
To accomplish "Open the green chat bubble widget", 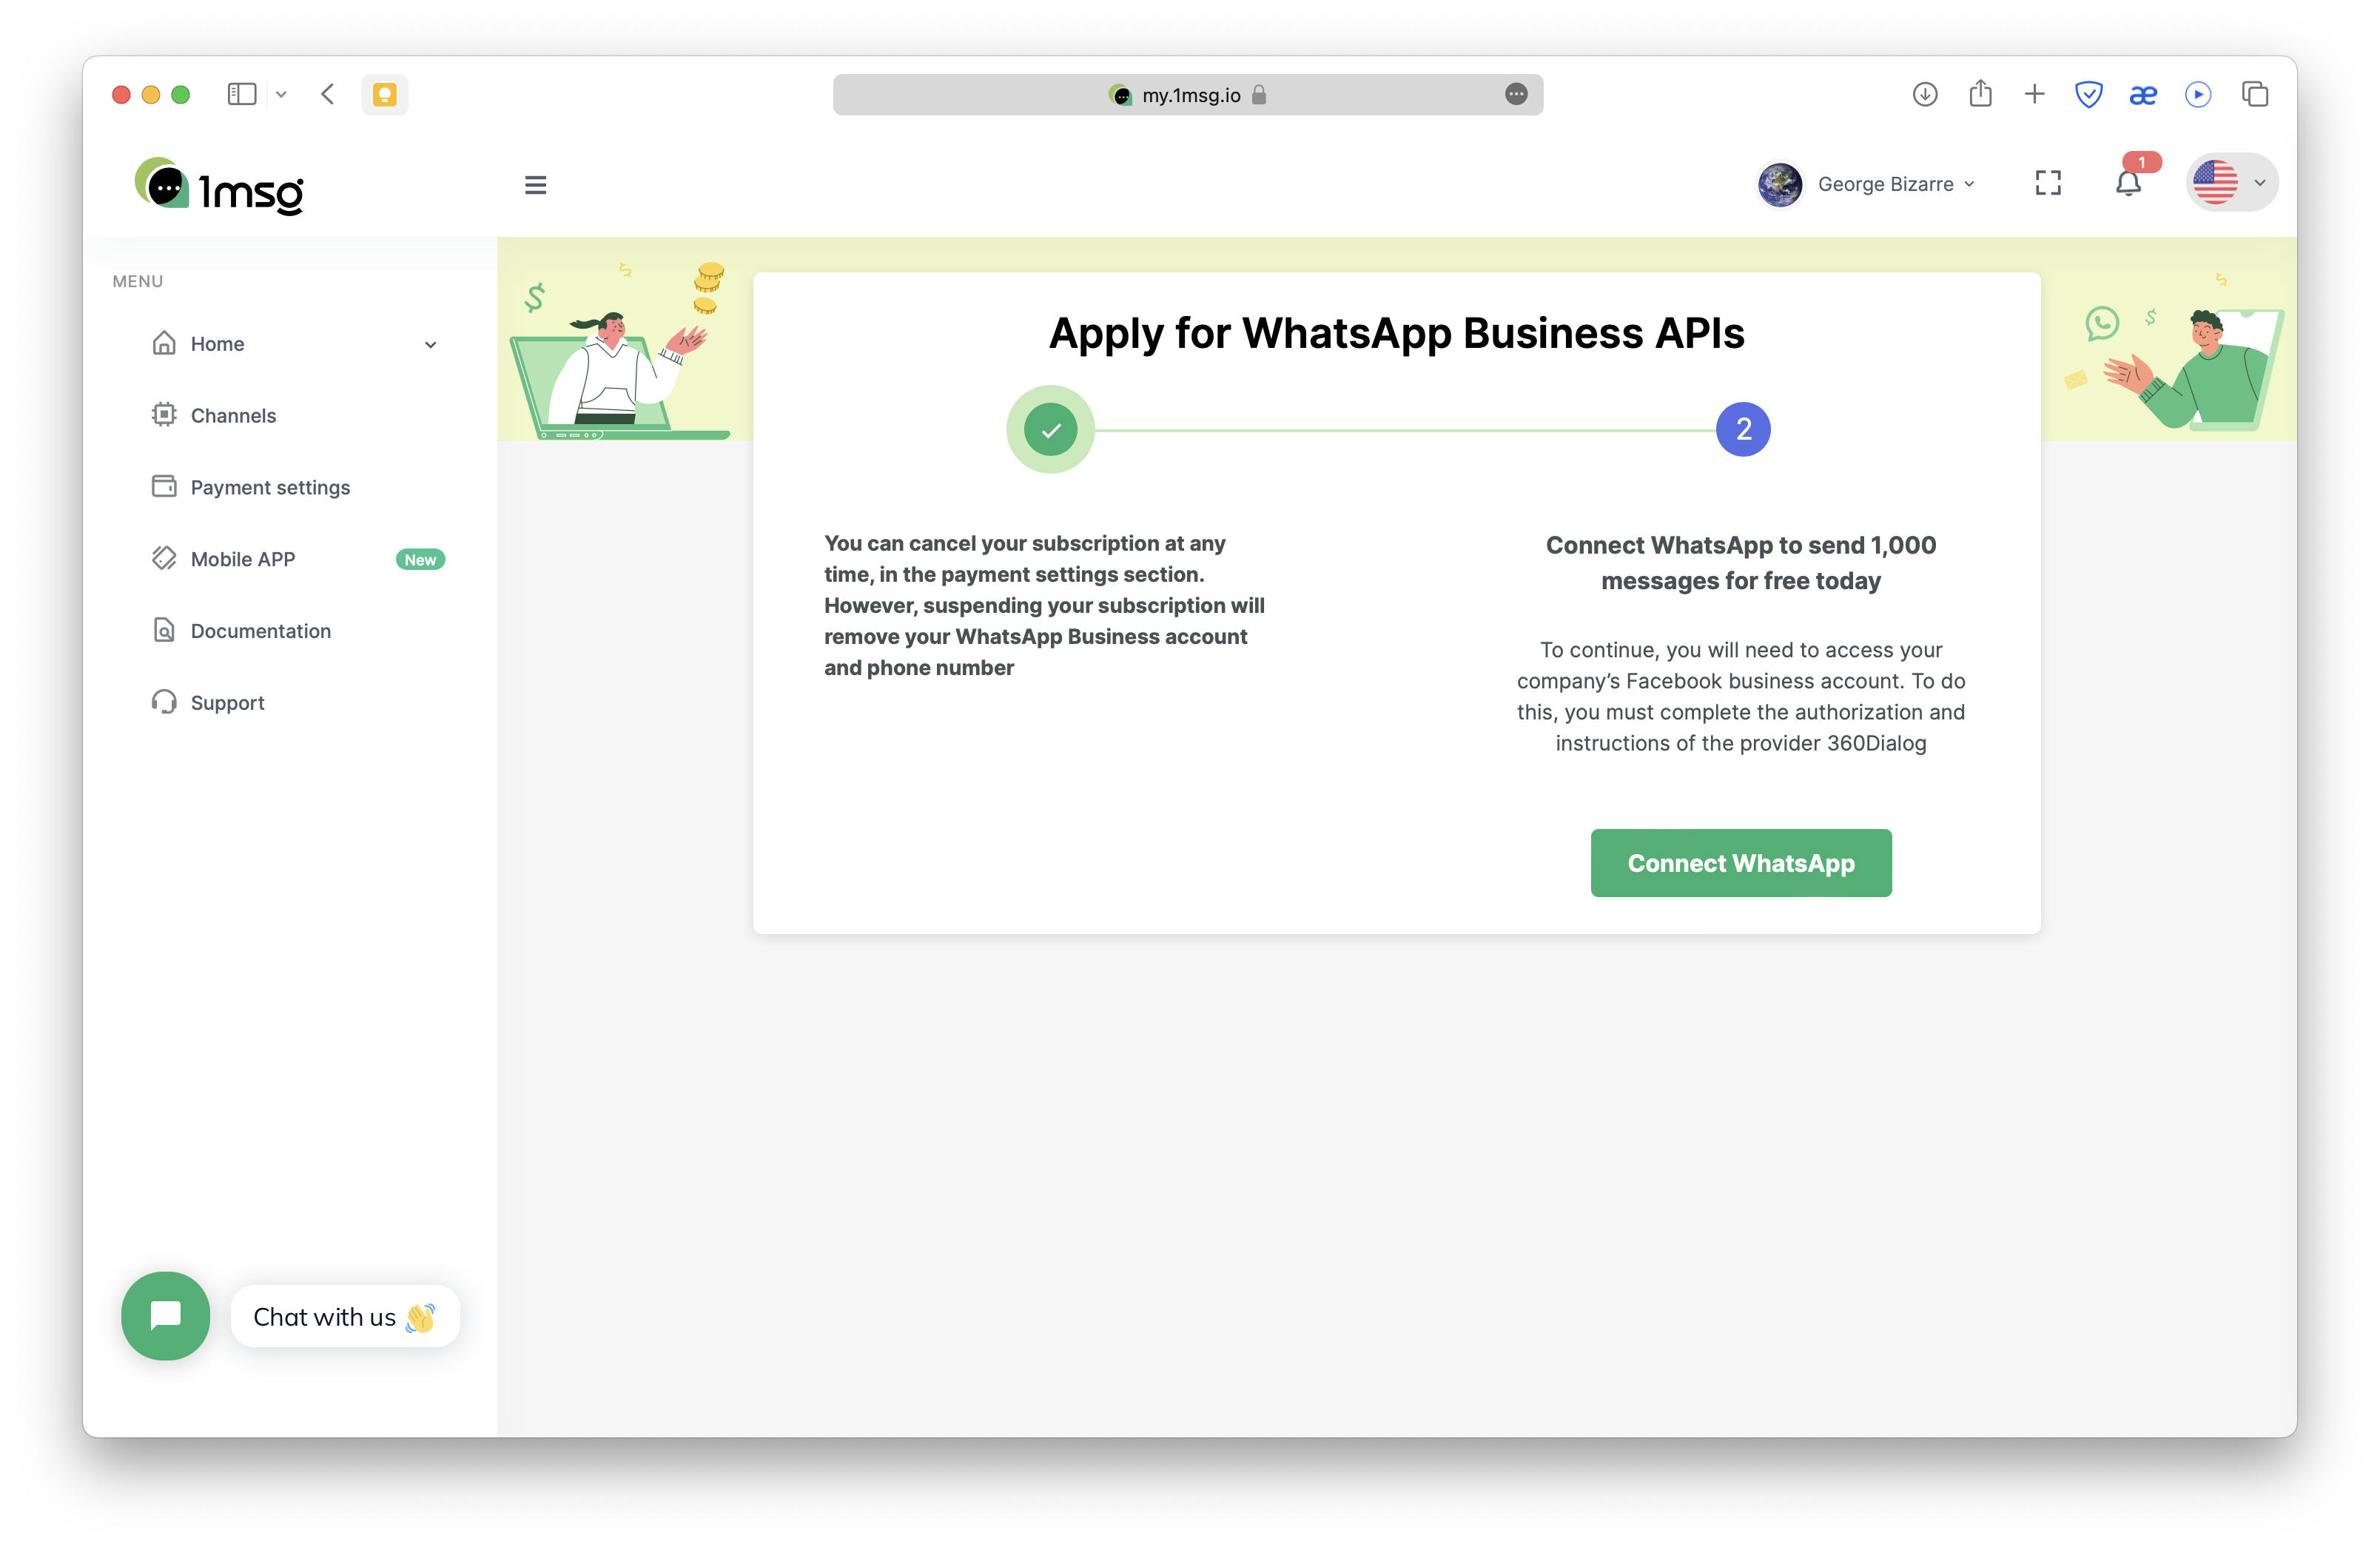I will [x=166, y=1315].
